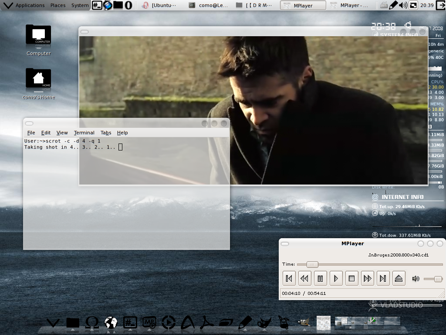Switch to the como@Le... terminal taskbar entry
Image resolution: width=446 pixels, height=335 pixels.
click(x=209, y=5)
